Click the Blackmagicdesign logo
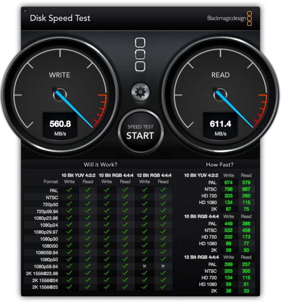281x303 pixels. pos(229,18)
